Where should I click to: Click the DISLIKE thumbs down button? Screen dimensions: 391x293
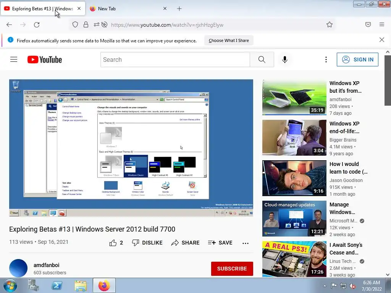tap(147, 243)
